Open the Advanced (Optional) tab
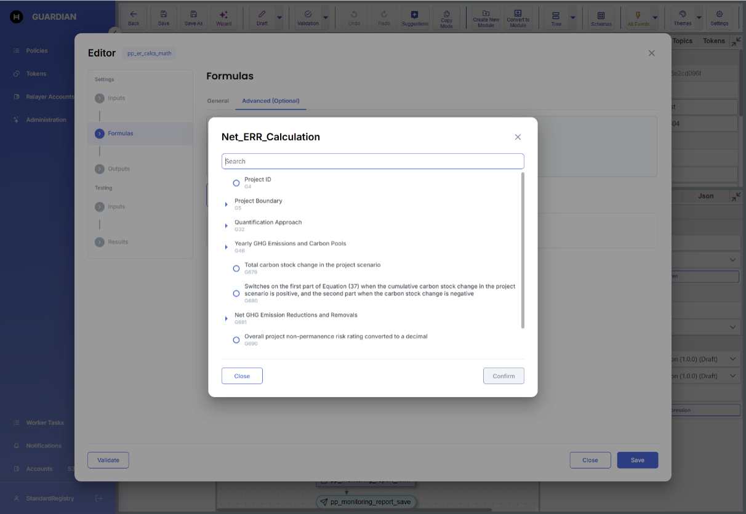Viewport: 746px width, 514px height. point(271,101)
